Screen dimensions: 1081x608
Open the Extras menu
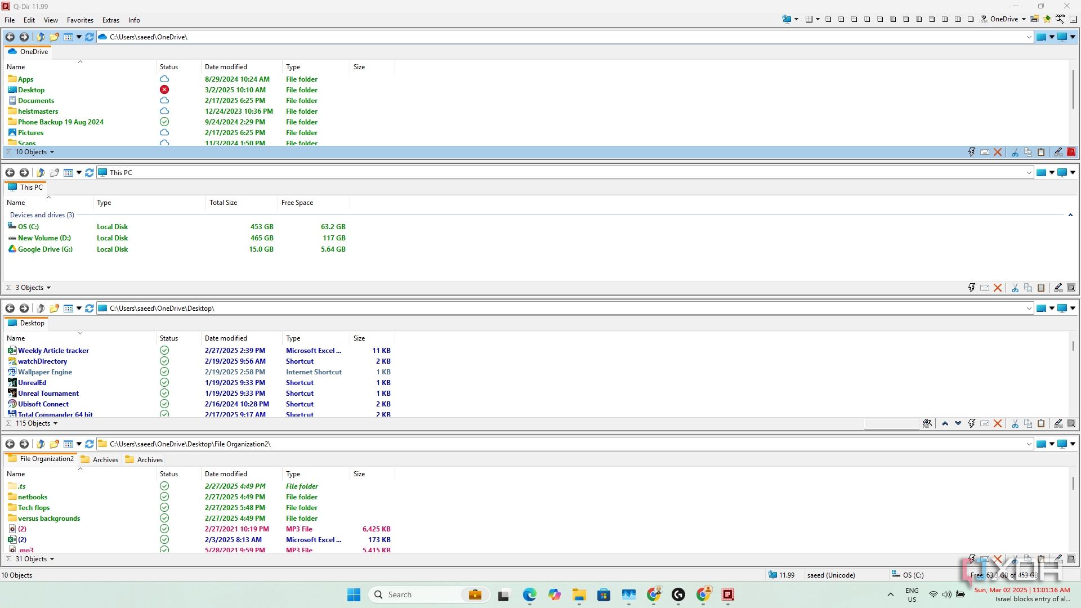110,20
